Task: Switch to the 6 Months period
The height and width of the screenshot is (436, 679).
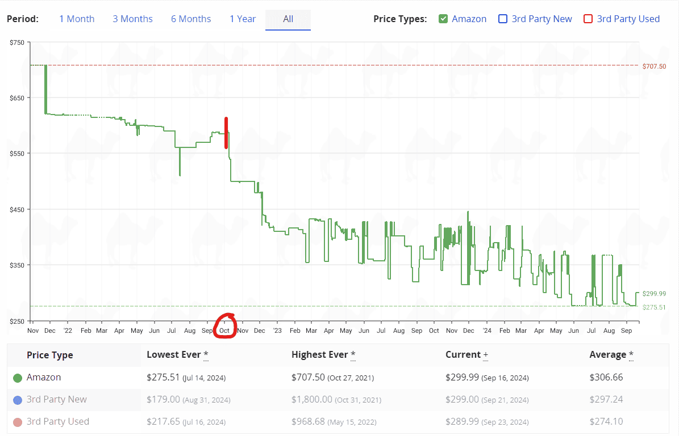Action: 191,19
